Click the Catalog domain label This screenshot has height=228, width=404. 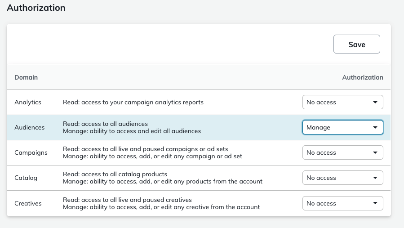click(x=26, y=178)
